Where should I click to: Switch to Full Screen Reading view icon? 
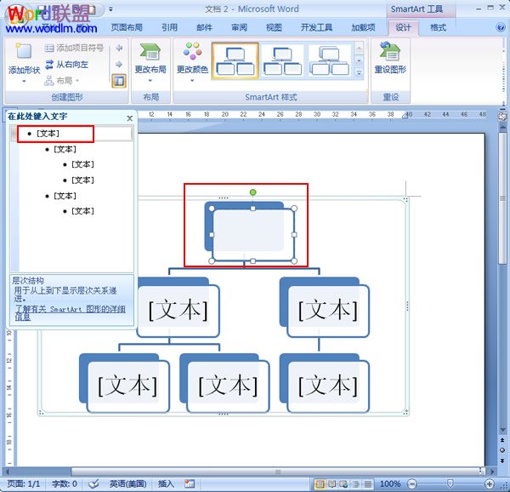pos(331,484)
